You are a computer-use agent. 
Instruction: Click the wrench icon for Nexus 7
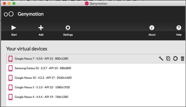click(161, 59)
